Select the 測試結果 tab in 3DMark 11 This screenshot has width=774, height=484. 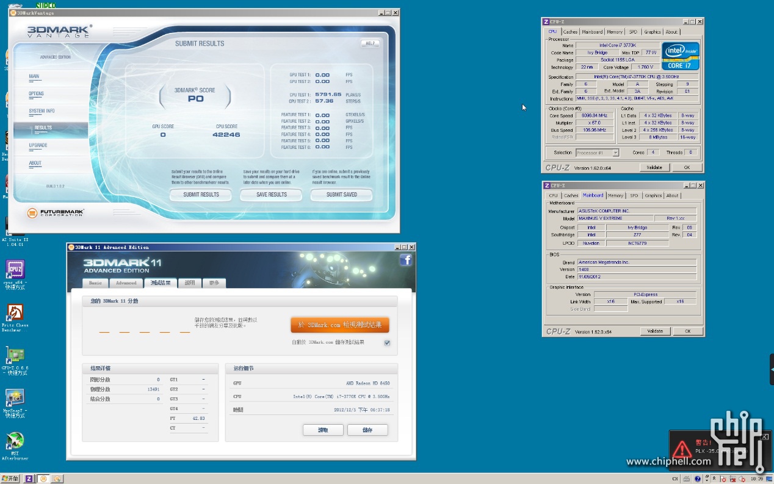click(x=161, y=283)
